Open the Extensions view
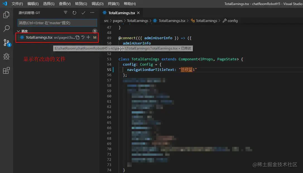The width and height of the screenshot is (303, 173). click(x=6, y=71)
